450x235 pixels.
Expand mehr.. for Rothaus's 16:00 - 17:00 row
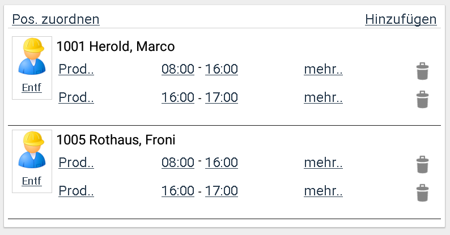[x=323, y=191]
